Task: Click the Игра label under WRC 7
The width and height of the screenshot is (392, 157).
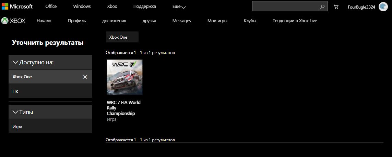Action: [111, 119]
